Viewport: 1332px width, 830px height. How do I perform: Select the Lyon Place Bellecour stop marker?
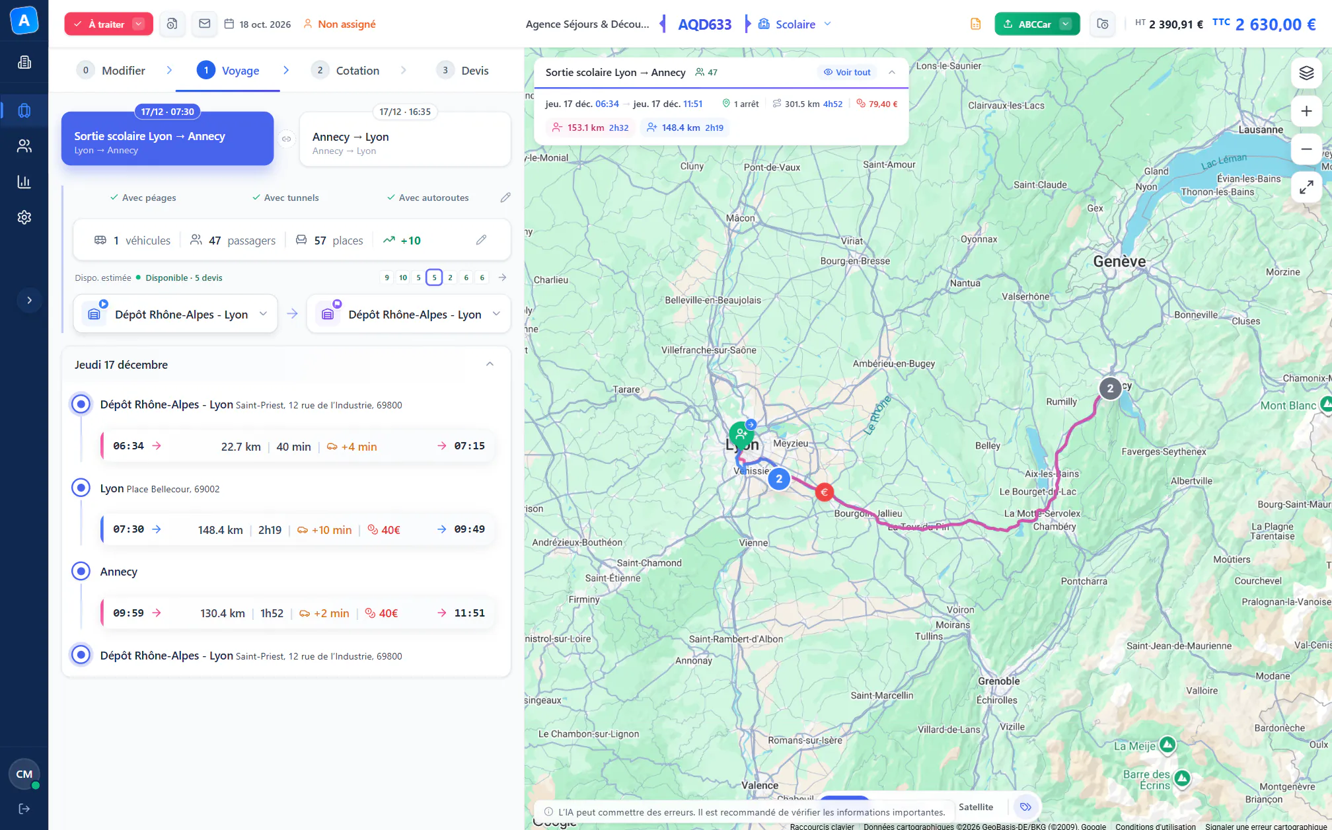click(x=81, y=488)
